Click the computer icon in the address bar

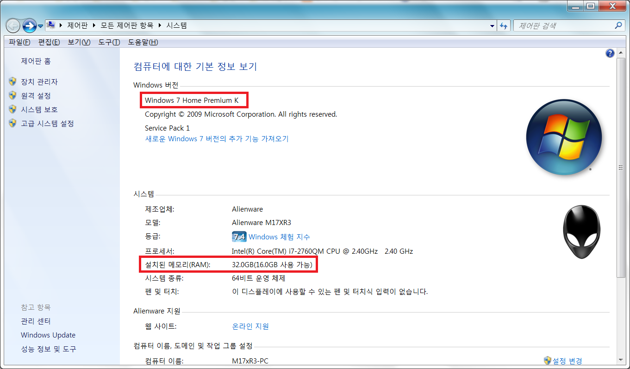pyautogui.click(x=51, y=25)
